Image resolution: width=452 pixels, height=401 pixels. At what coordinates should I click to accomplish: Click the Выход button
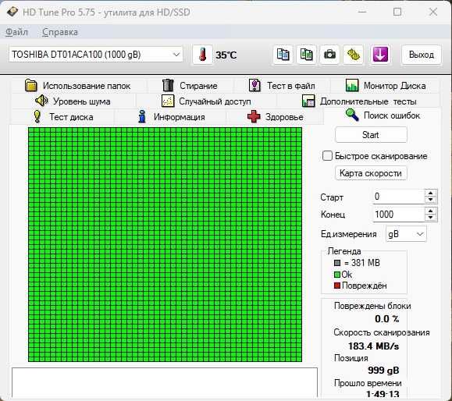click(421, 55)
